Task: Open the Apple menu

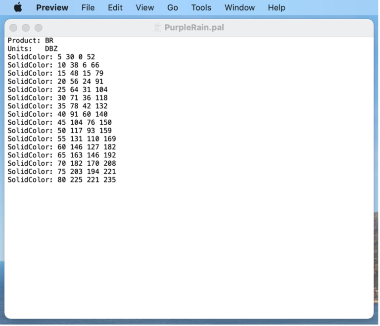Action: (18, 7)
